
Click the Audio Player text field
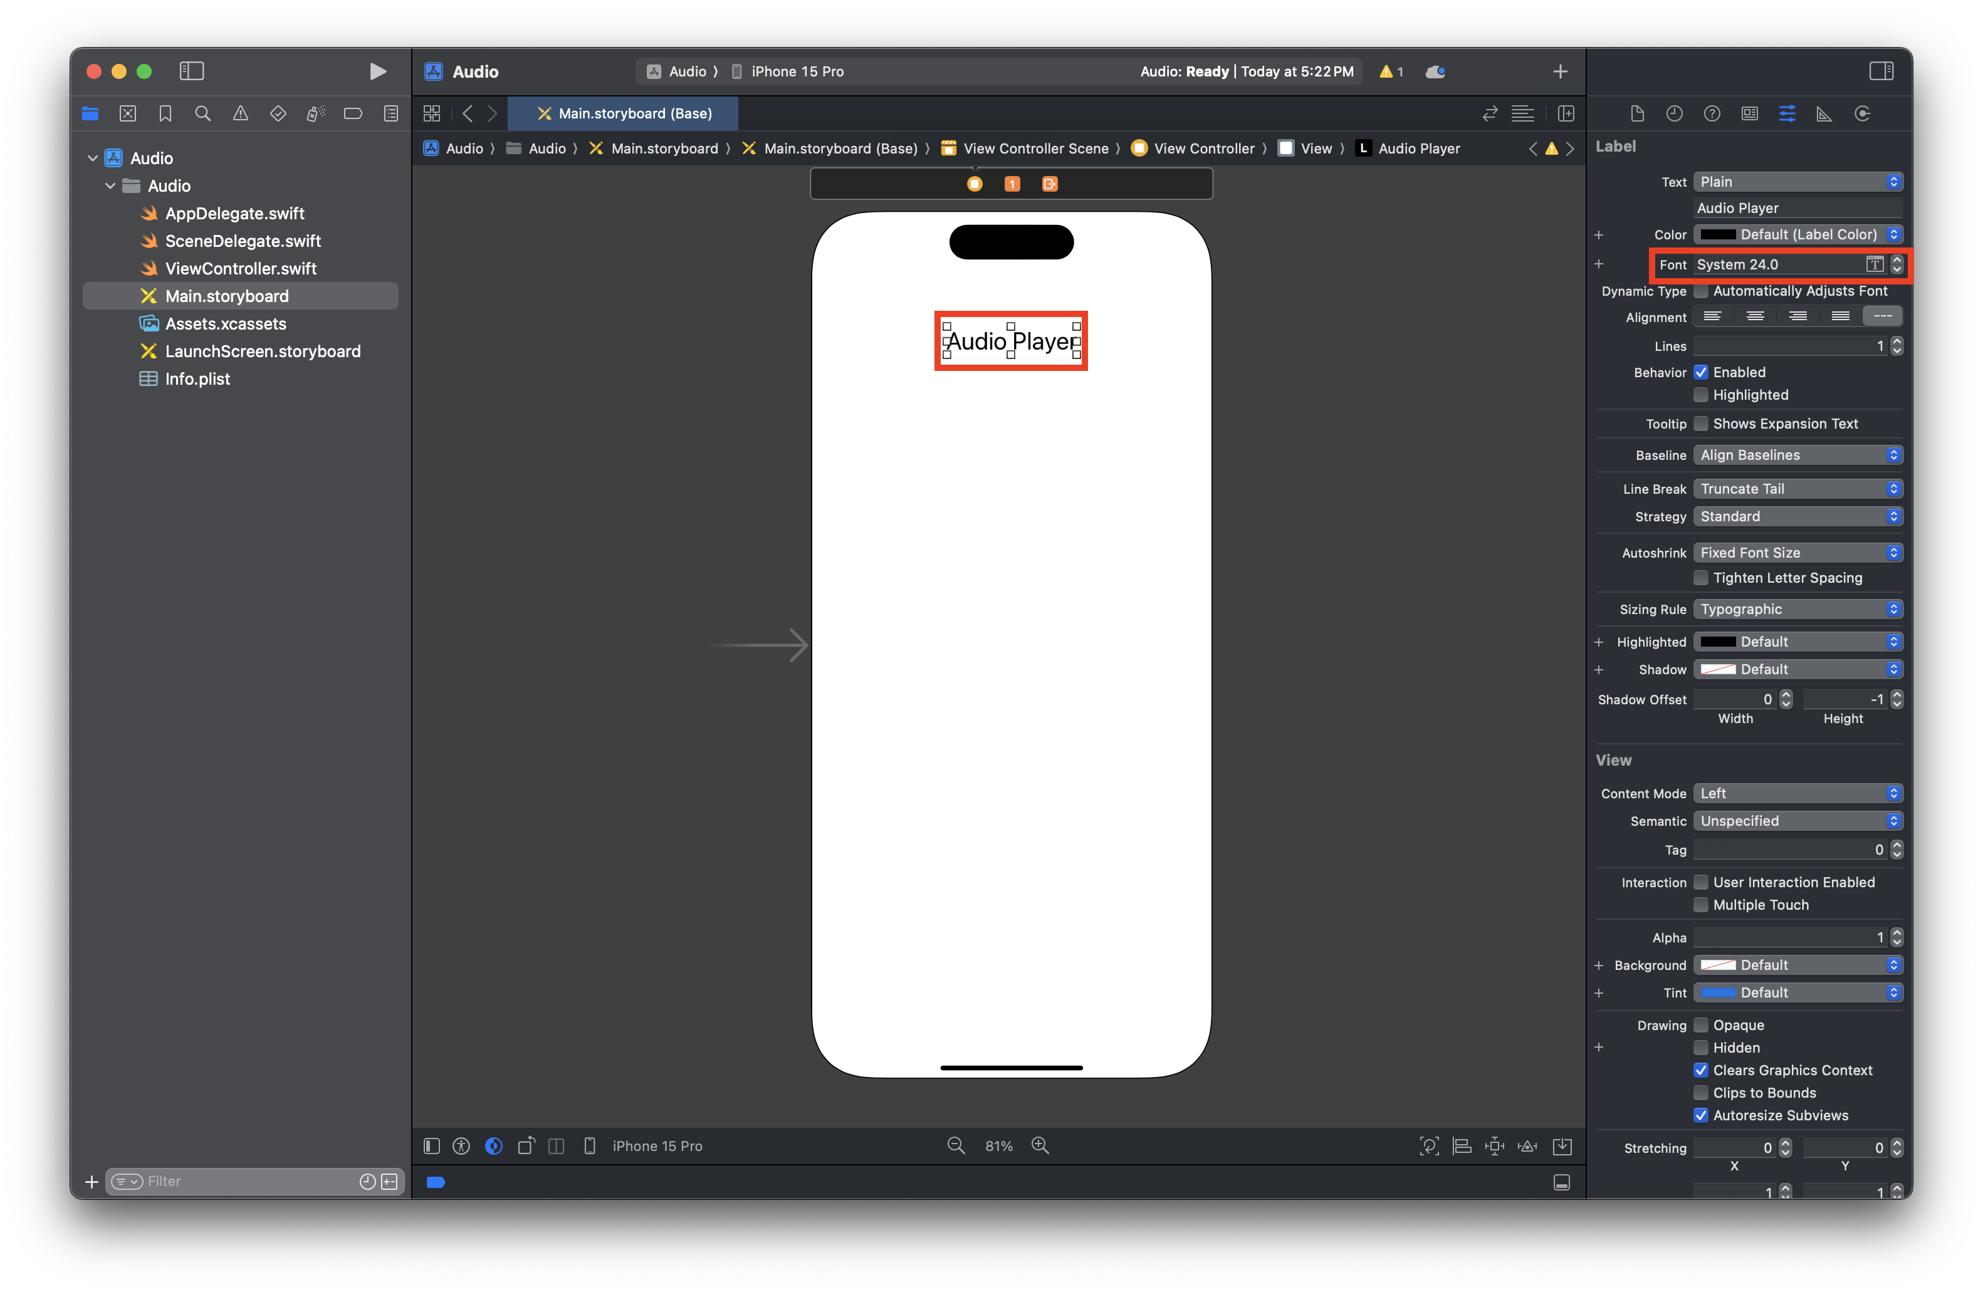(1797, 208)
